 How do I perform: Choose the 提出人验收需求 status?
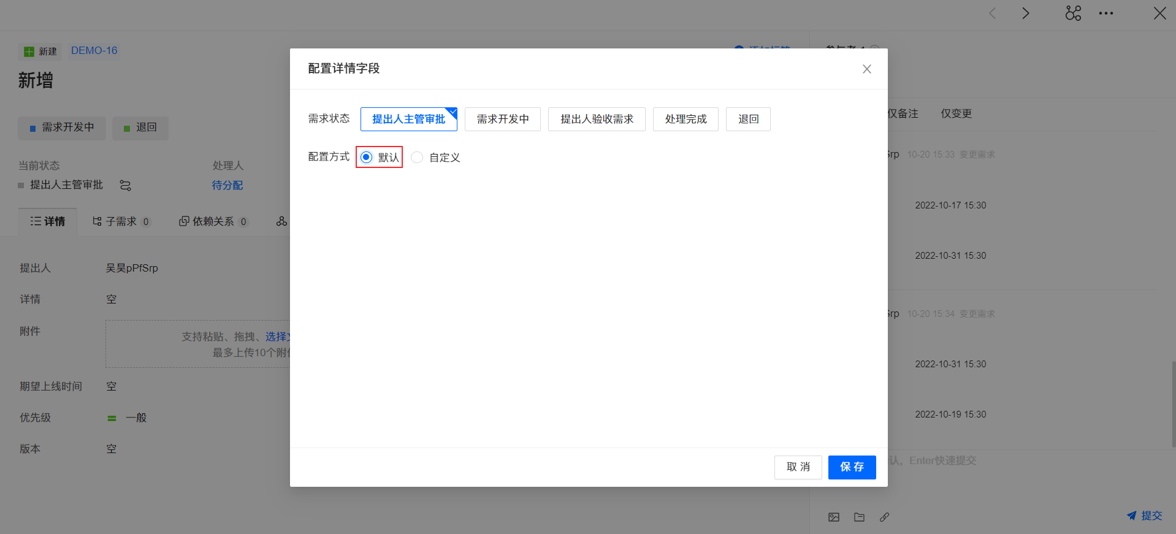coord(597,119)
